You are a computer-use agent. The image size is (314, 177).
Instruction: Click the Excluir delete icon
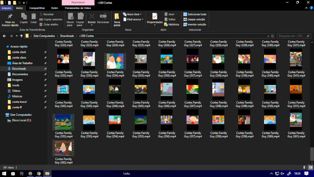(91, 16)
